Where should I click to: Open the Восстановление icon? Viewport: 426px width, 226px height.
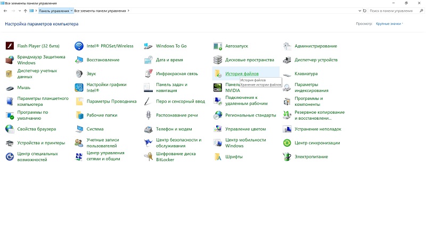click(x=79, y=60)
